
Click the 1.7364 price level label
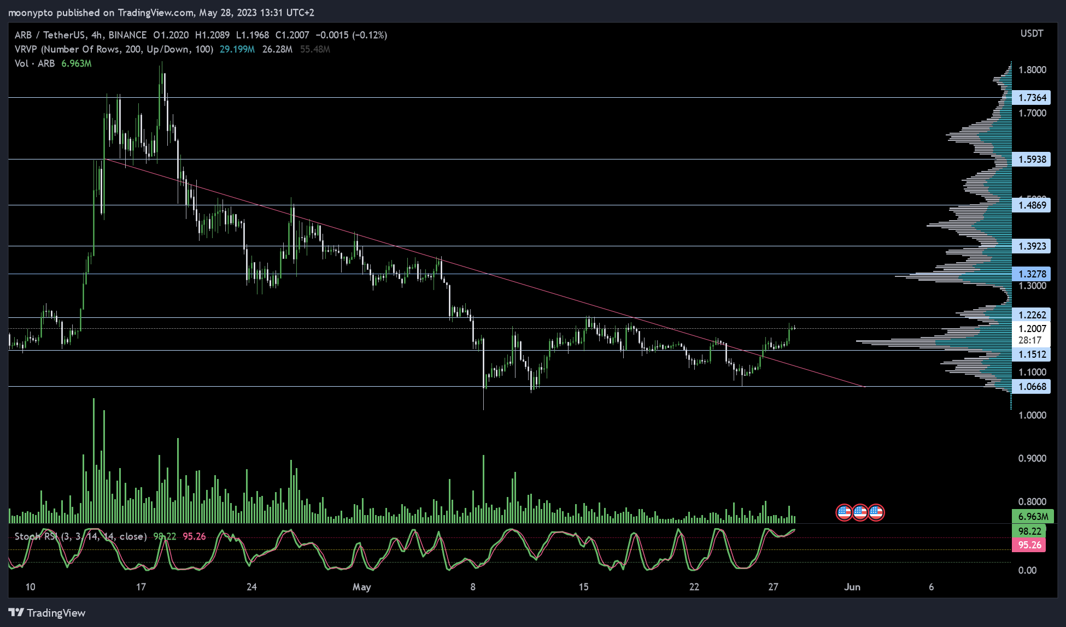(1031, 98)
